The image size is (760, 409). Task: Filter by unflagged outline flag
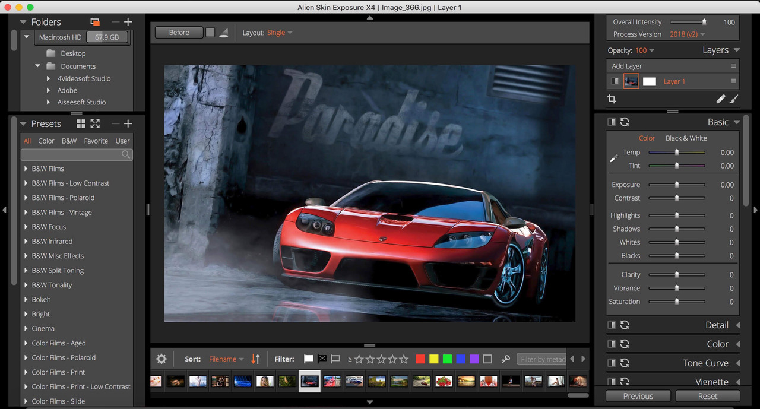(x=335, y=359)
